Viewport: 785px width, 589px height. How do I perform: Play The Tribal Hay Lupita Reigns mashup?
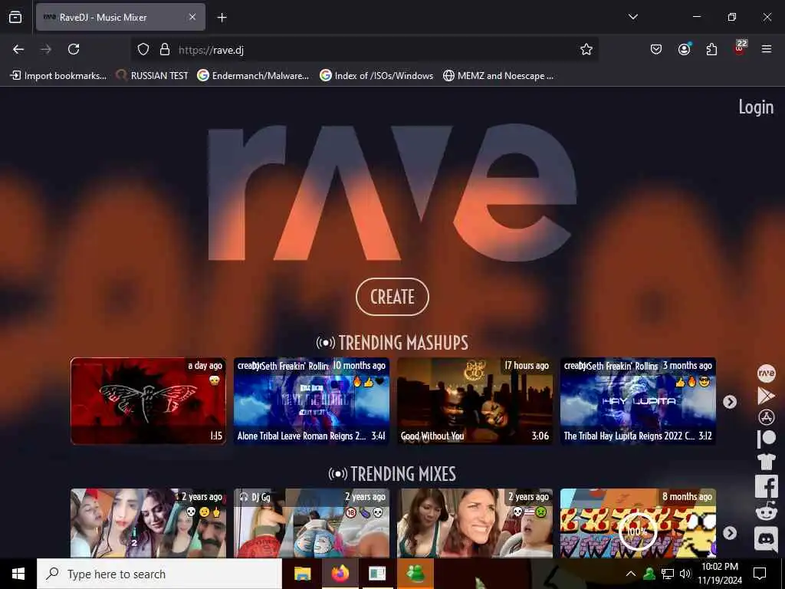point(639,400)
